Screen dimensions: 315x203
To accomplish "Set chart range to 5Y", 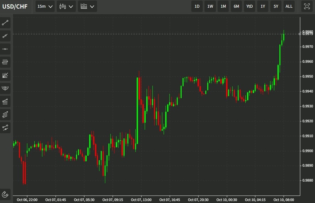I will pyautogui.click(x=276, y=6).
